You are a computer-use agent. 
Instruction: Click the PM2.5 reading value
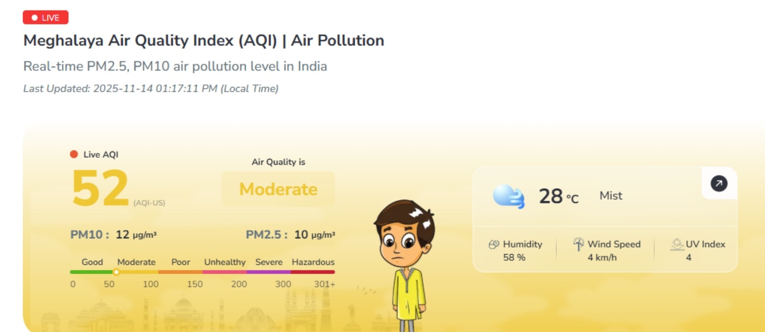pyautogui.click(x=301, y=235)
